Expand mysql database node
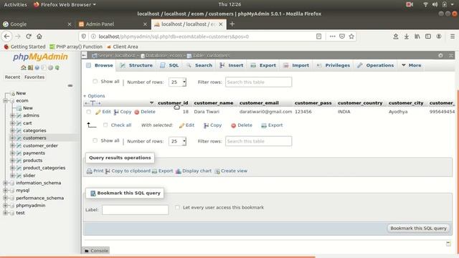This screenshot has height=258, width=459. 5,190
